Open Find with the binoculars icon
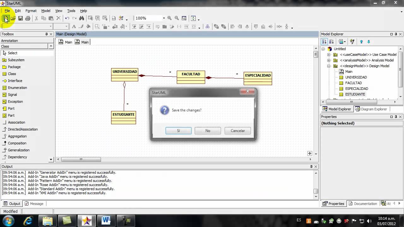The image size is (404, 227). pos(82,18)
